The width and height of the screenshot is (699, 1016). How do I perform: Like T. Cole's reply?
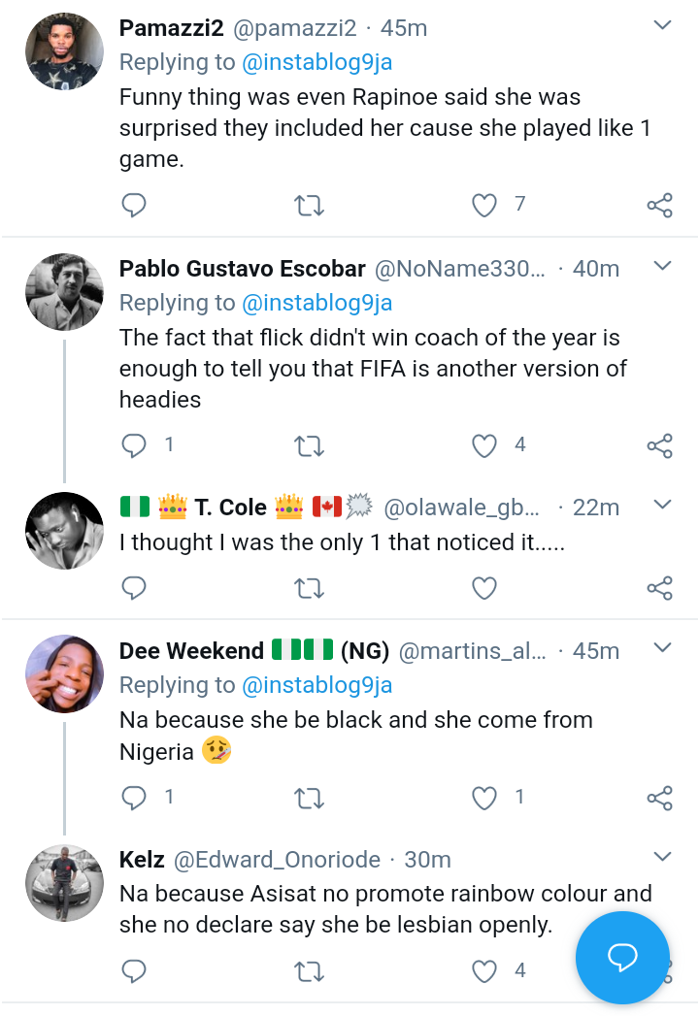point(483,588)
